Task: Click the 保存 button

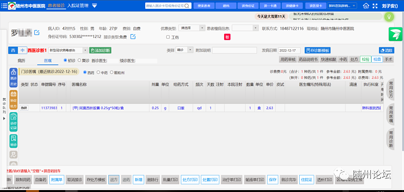Action: click(x=272, y=180)
